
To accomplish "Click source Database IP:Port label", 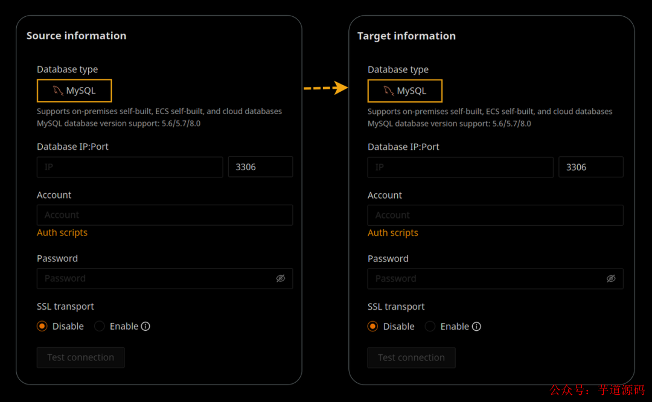I will [73, 147].
